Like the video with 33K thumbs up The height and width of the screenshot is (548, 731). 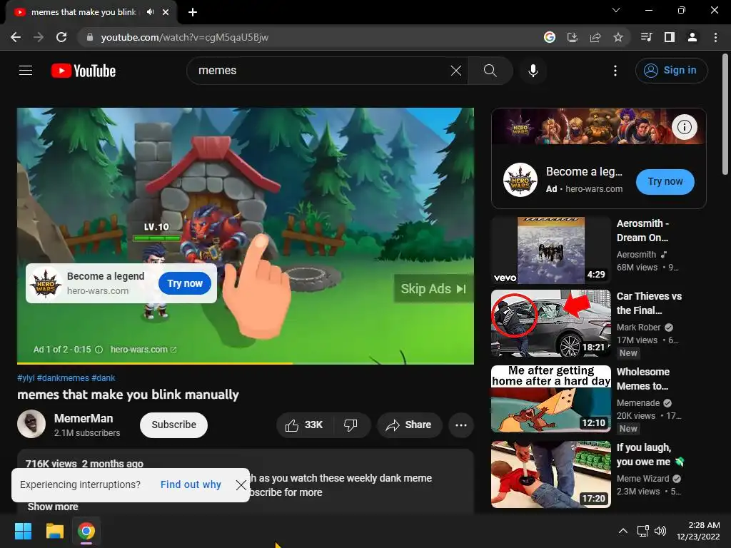[x=304, y=425]
